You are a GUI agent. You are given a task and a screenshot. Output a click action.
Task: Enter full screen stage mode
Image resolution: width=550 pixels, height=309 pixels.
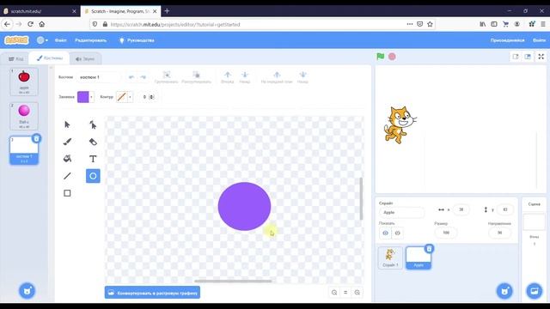541,57
